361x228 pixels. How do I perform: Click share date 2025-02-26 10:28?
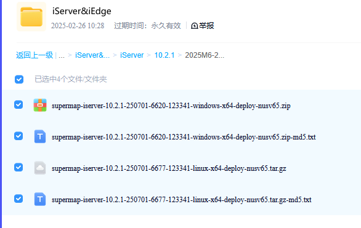(x=78, y=26)
